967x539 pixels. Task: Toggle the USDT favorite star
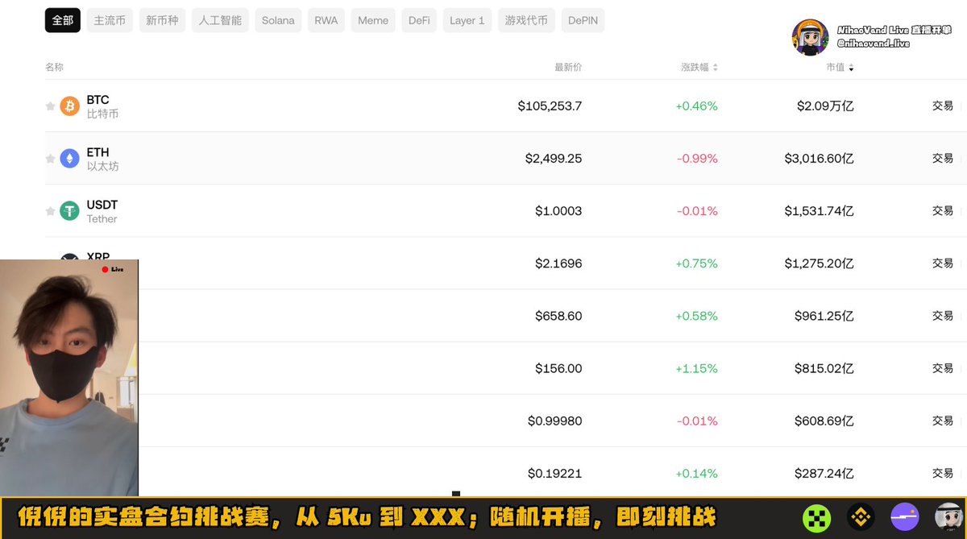tap(50, 211)
